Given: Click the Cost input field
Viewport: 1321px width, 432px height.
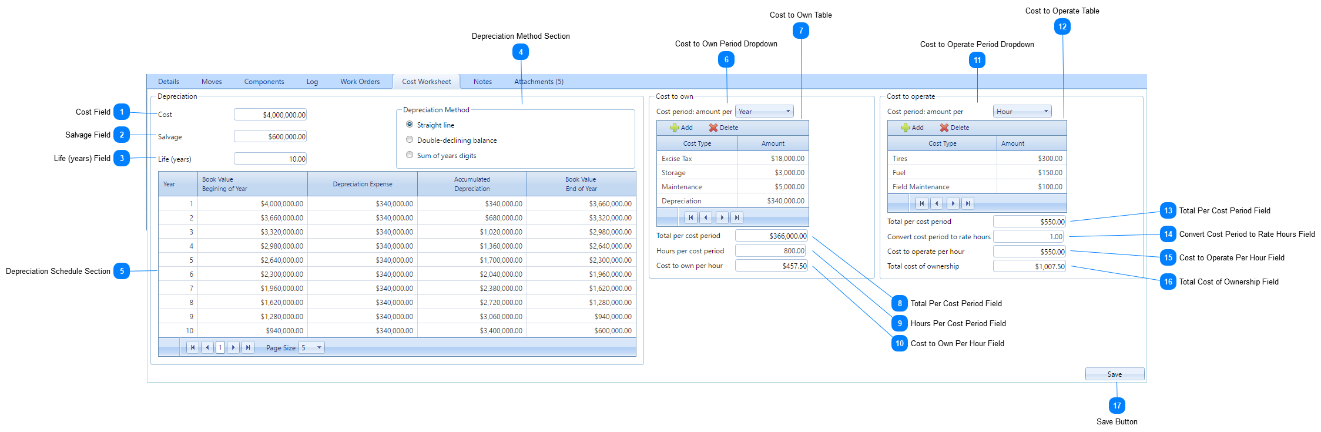Looking at the screenshot, I should coord(270,115).
